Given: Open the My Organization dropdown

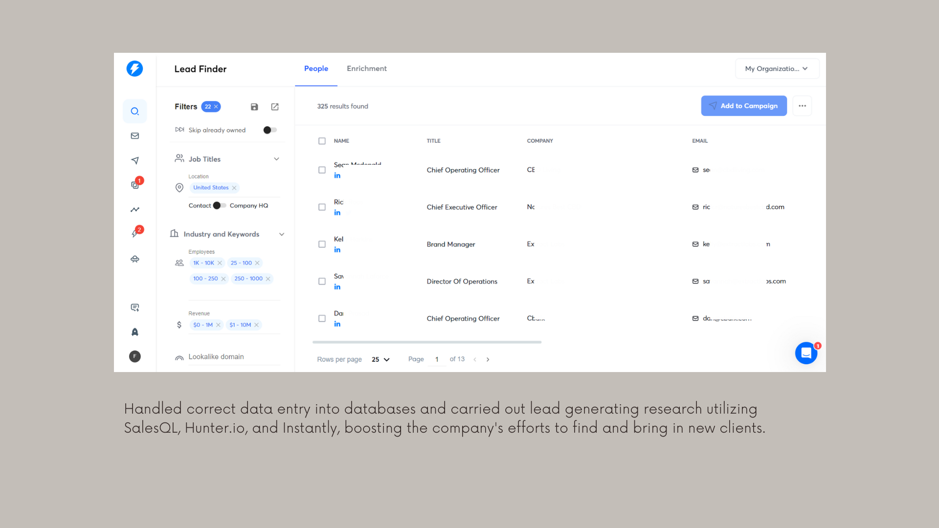Looking at the screenshot, I should tap(777, 68).
